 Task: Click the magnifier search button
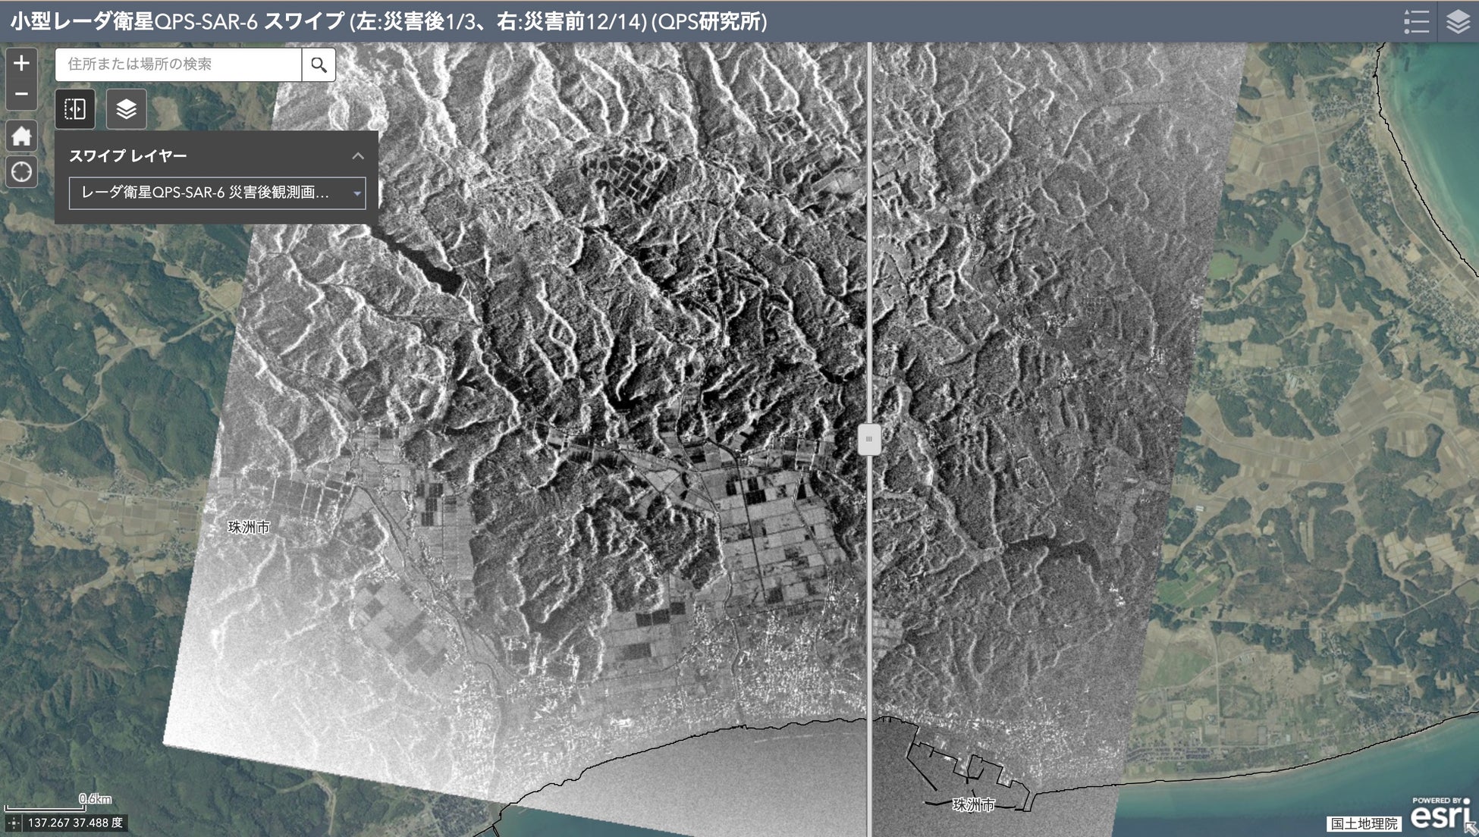click(319, 65)
